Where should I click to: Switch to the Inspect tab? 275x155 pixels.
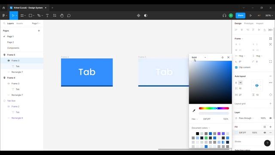coord(260,23)
